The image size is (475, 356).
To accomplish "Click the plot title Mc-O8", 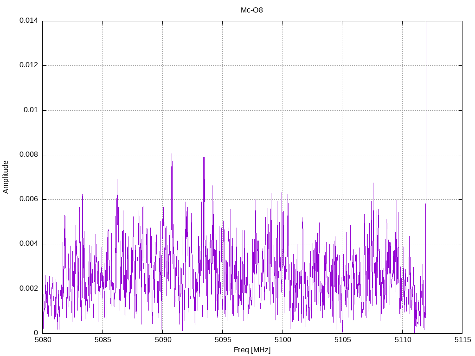I will click(x=251, y=10).
